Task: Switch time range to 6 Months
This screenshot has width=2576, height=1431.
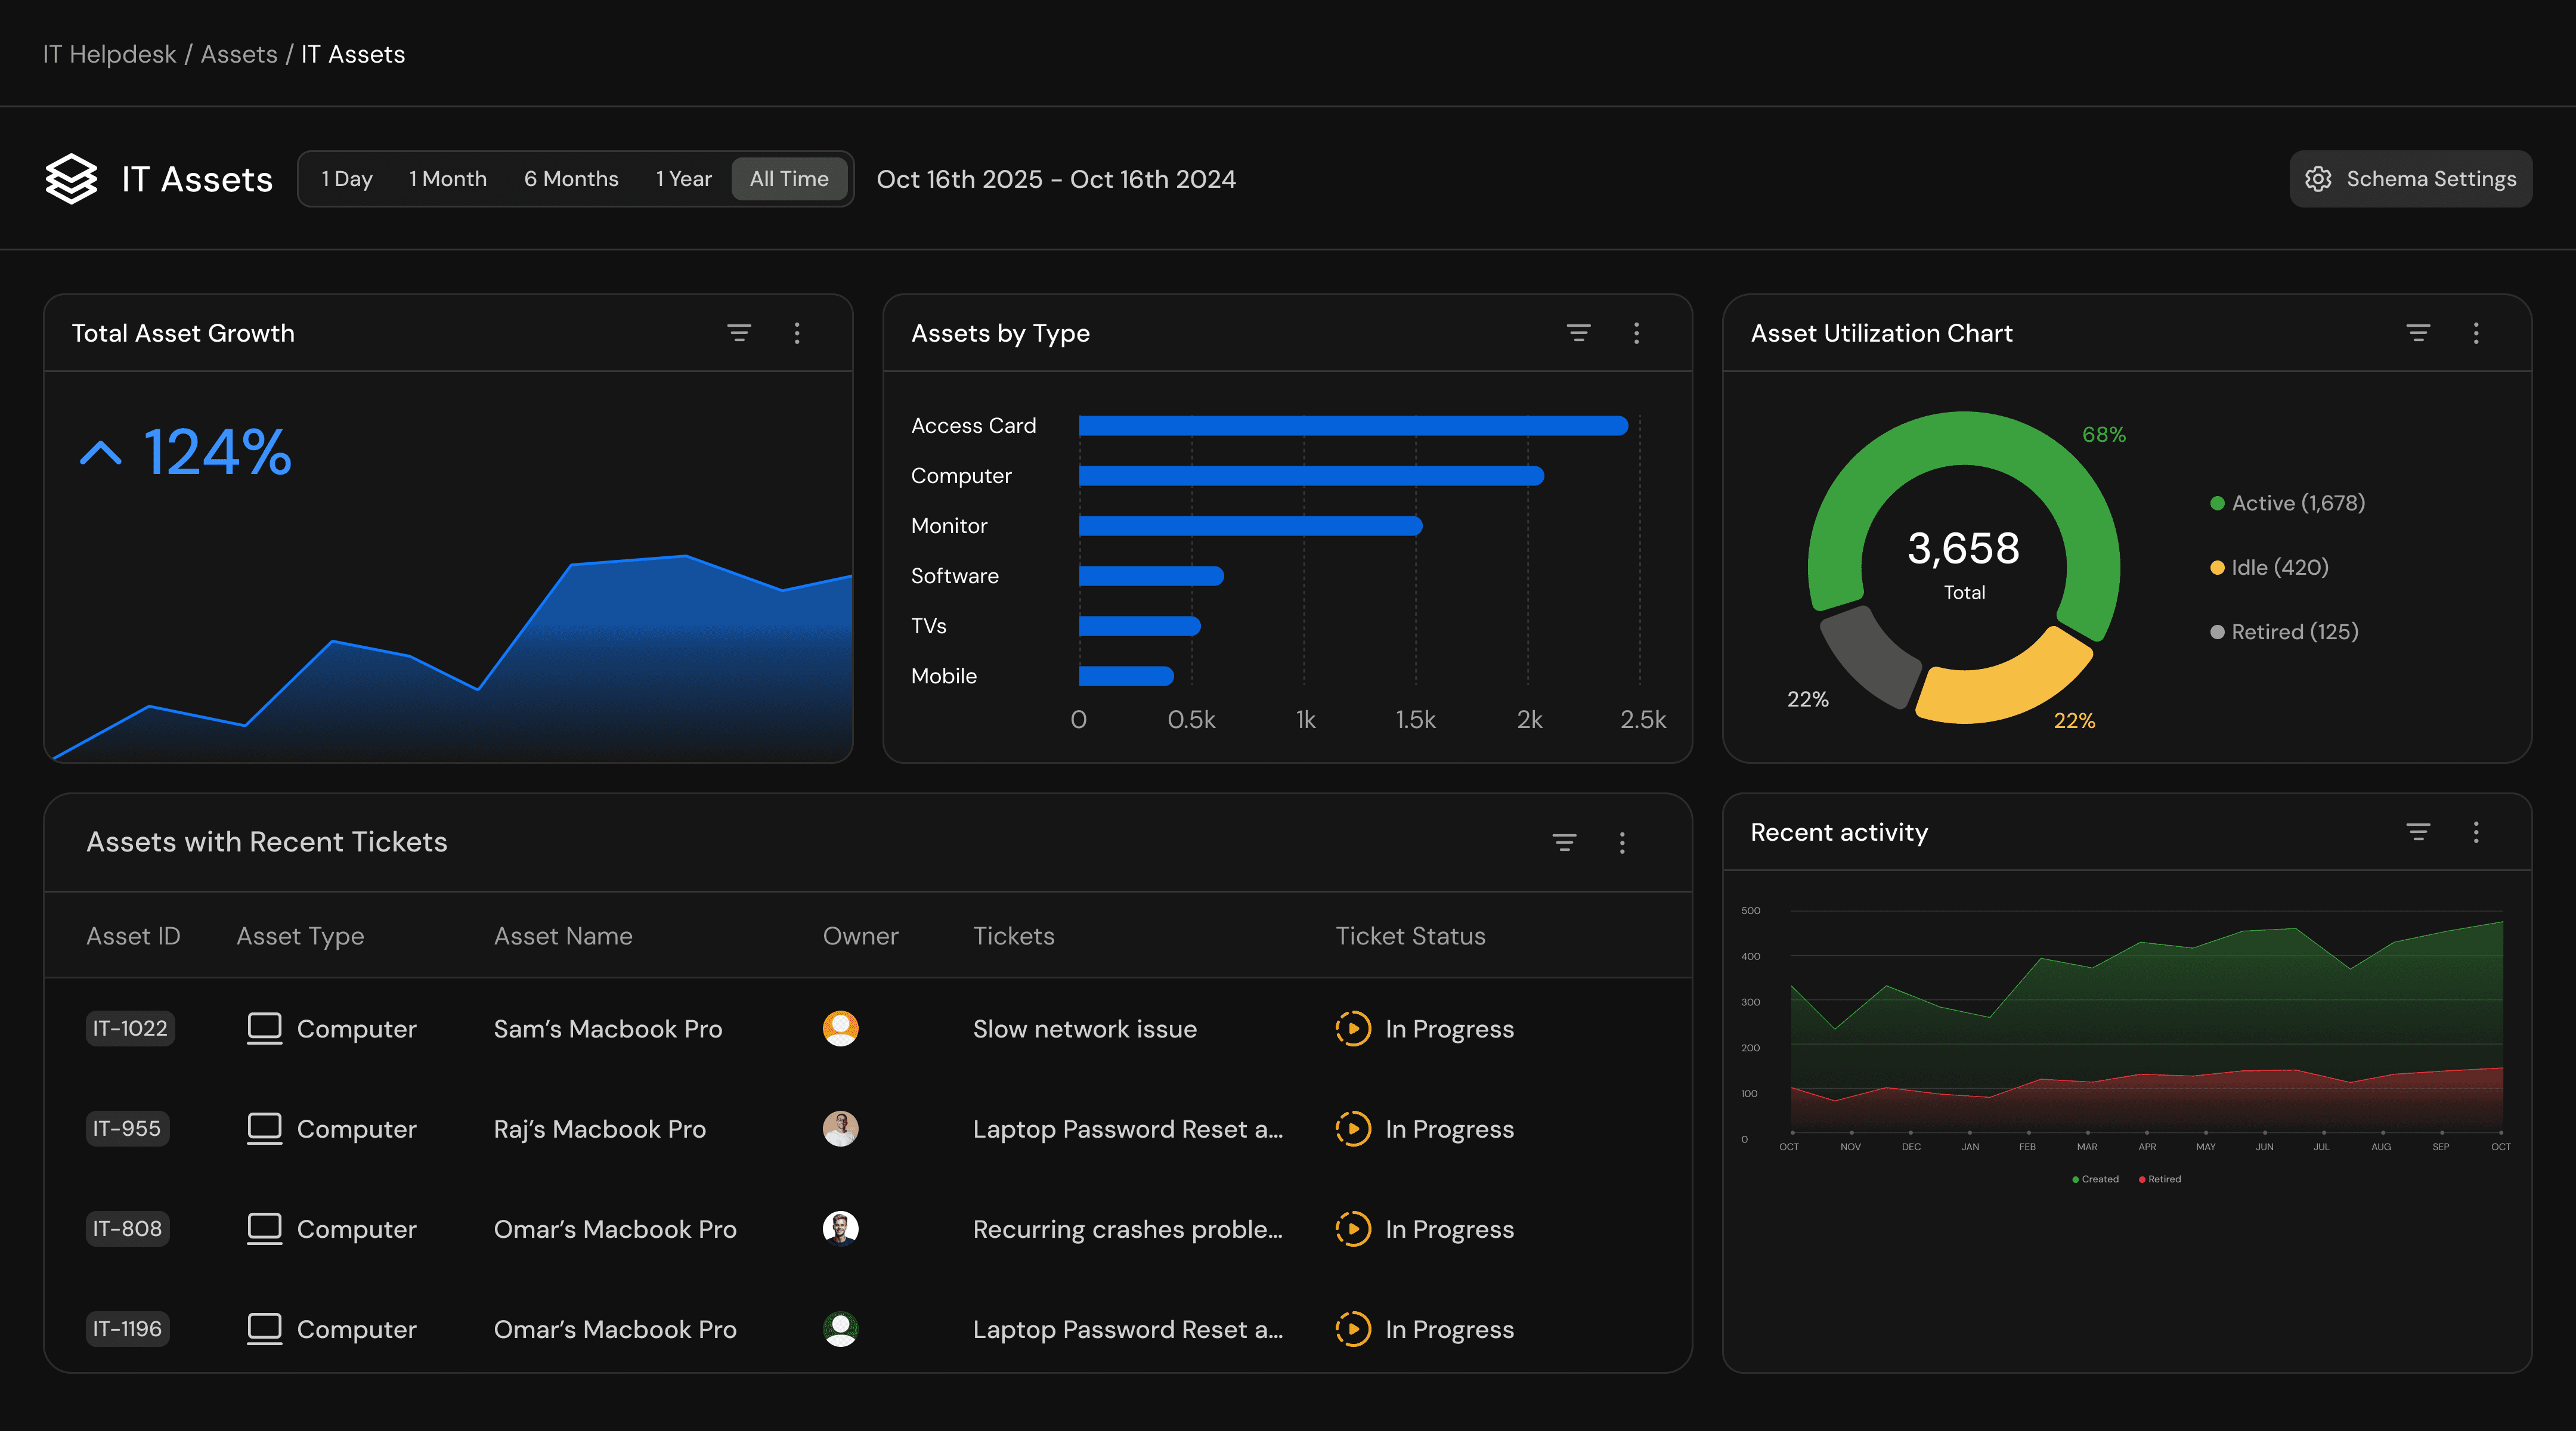Action: [x=571, y=179]
